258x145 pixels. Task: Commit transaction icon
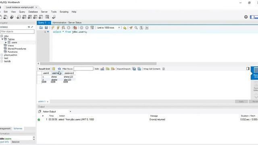coord(81,28)
